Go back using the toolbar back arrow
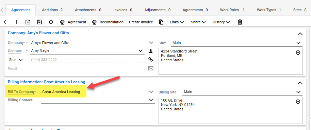The height and width of the screenshot is (130, 311). [x=5, y=22]
